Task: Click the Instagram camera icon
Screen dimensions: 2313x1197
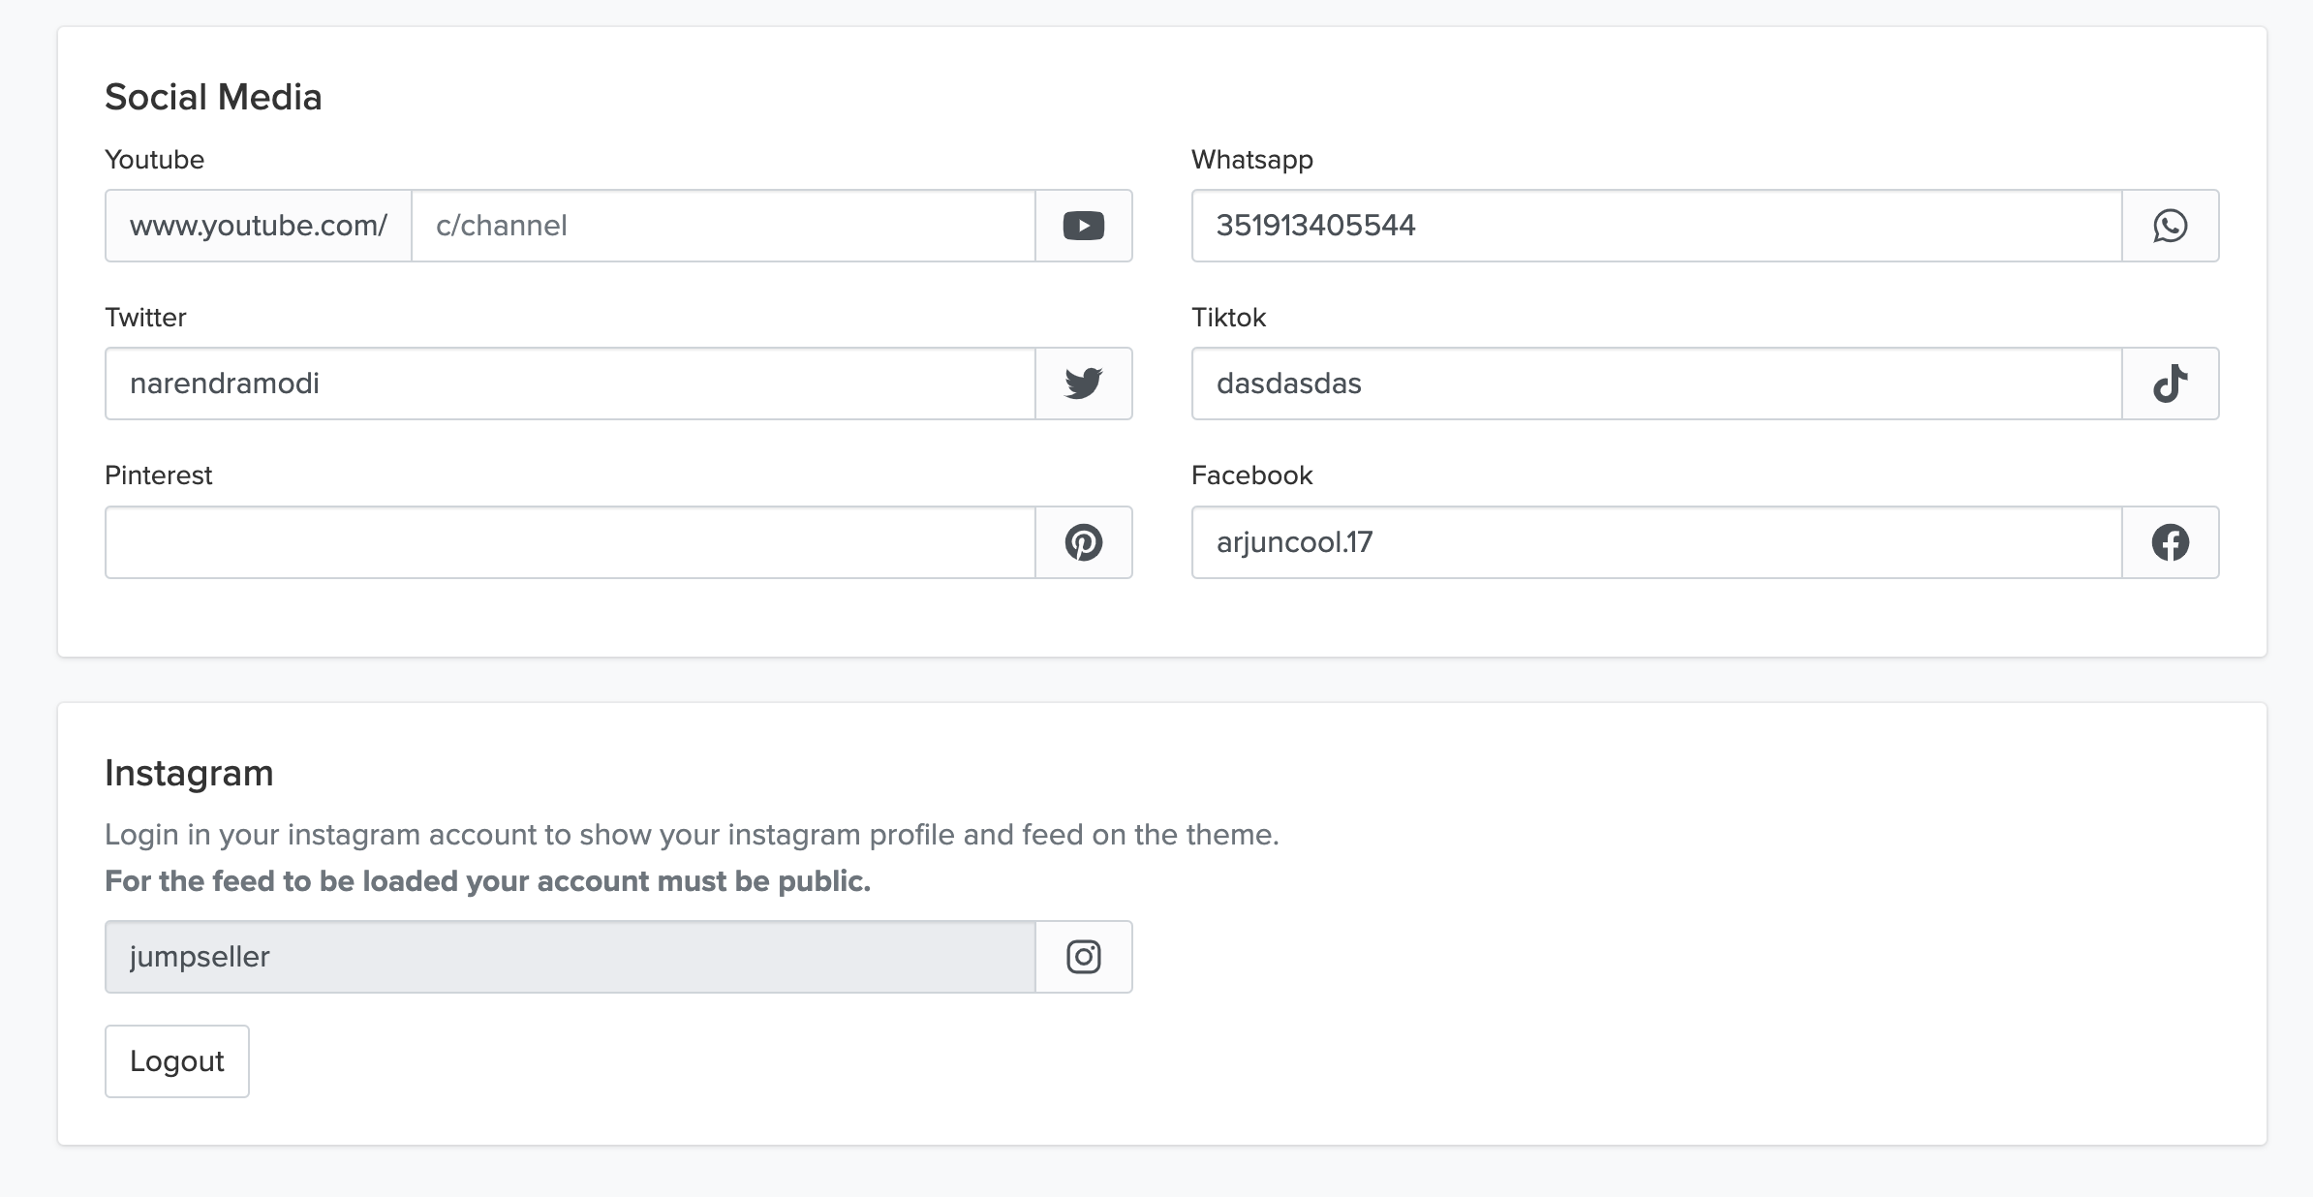Action: pyautogui.click(x=1083, y=957)
